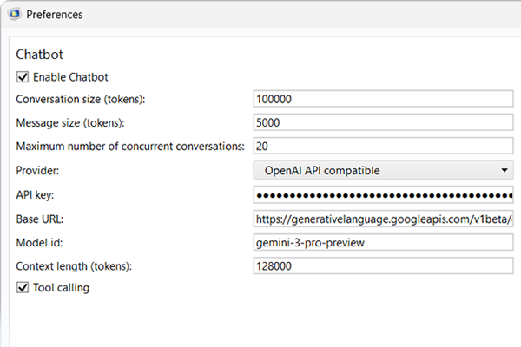
Task: Click the "Provider:" label text
Action: pyautogui.click(x=38, y=171)
